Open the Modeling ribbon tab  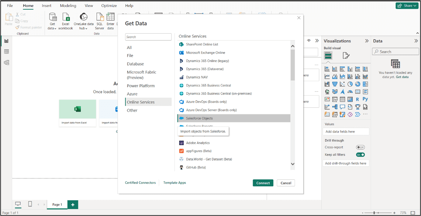68,6
